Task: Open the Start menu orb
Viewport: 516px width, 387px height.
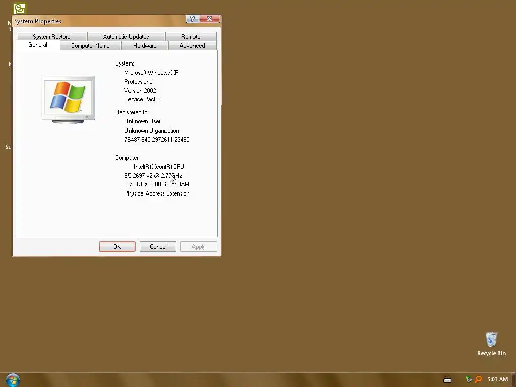Action: [13, 380]
